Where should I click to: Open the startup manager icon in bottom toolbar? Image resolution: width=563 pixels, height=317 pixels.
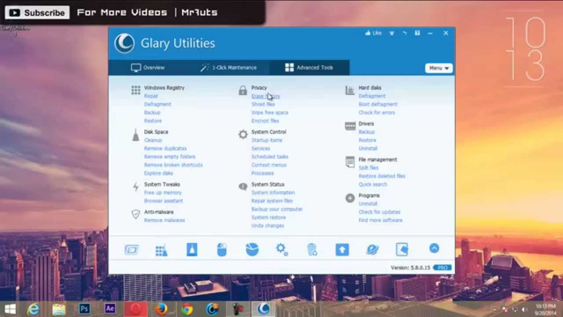coord(132,250)
